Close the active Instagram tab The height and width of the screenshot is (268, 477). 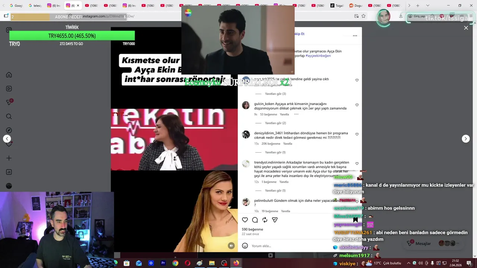coord(78,6)
